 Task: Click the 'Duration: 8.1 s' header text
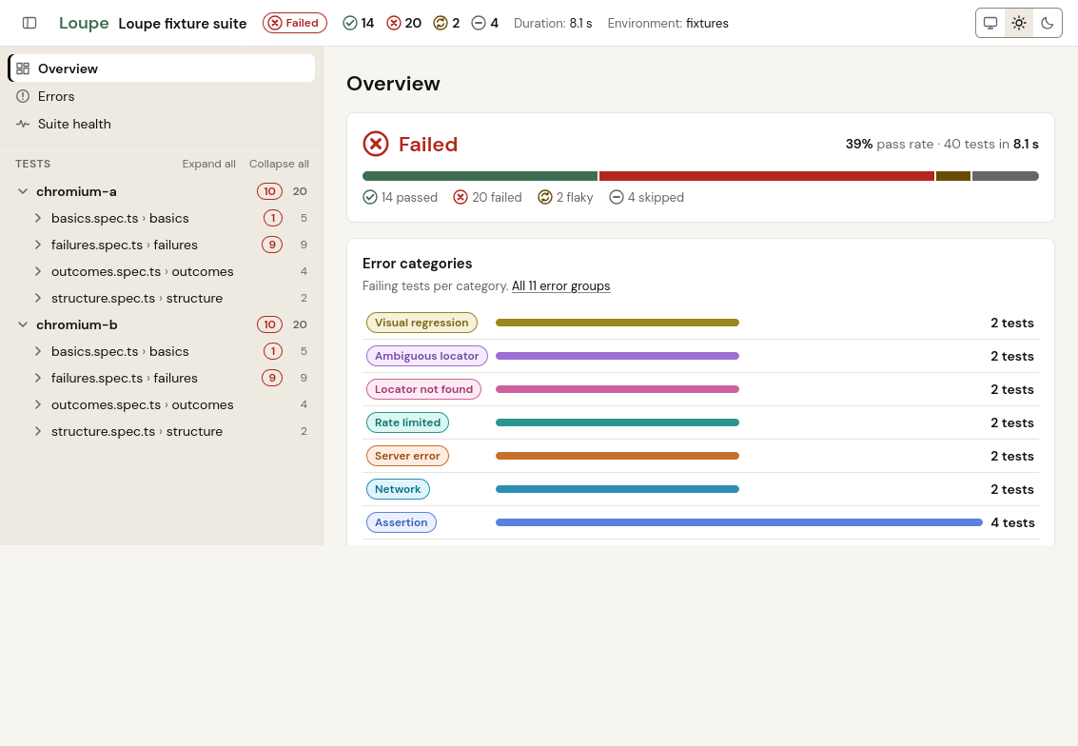pyautogui.click(x=553, y=24)
